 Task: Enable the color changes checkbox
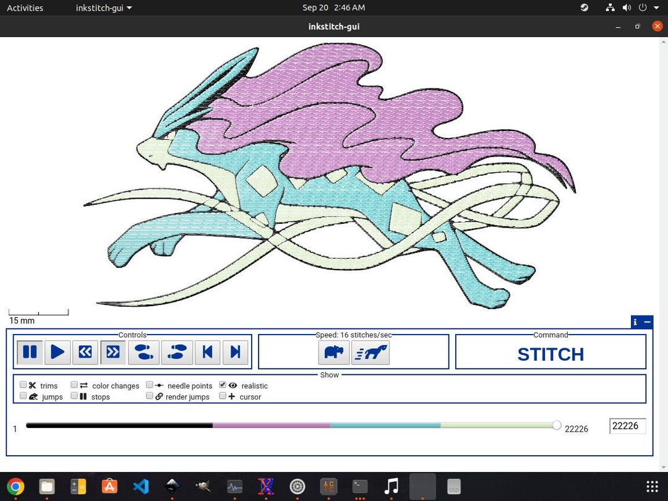click(x=74, y=385)
